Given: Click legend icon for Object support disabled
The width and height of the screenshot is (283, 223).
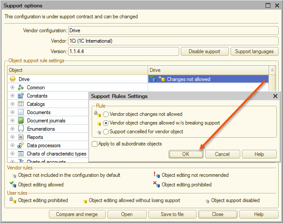Looking at the screenshot, I should pos(207,201).
